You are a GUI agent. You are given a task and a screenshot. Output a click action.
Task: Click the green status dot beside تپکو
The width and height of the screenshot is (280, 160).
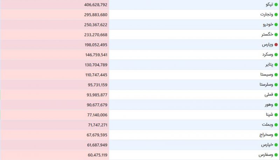tap(276, 5)
